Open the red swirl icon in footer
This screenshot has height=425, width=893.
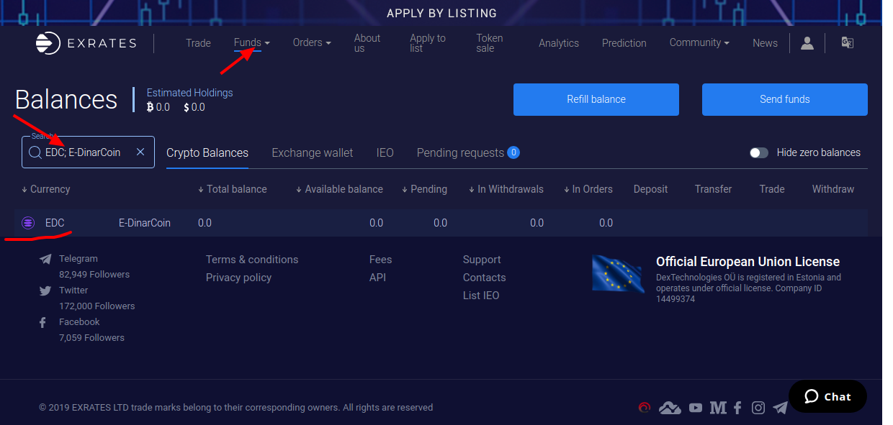(645, 408)
